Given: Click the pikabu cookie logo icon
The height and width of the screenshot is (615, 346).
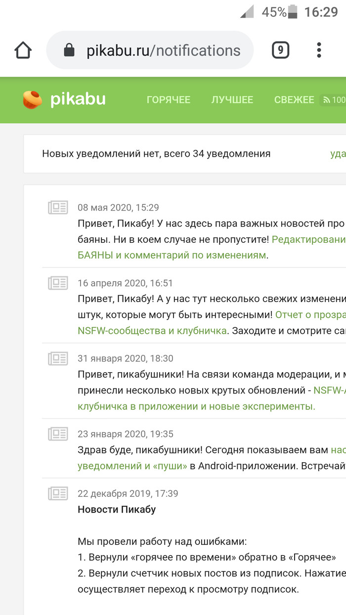Looking at the screenshot, I should (33, 99).
